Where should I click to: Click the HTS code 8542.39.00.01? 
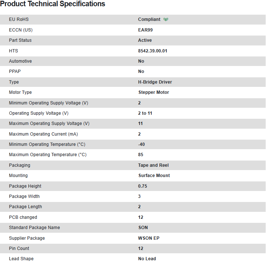tap(152, 51)
